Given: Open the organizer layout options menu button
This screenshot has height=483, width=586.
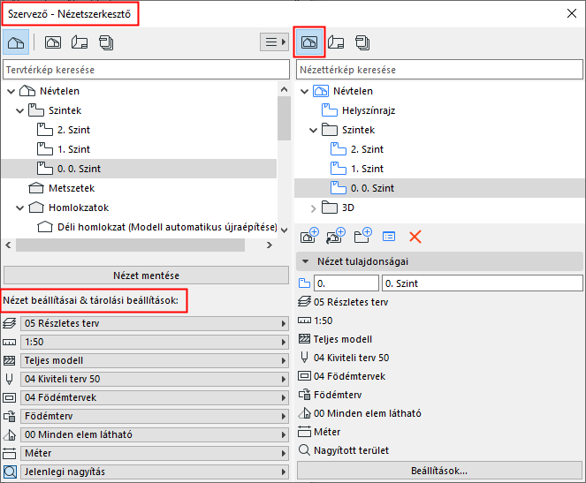Looking at the screenshot, I should pos(274,42).
